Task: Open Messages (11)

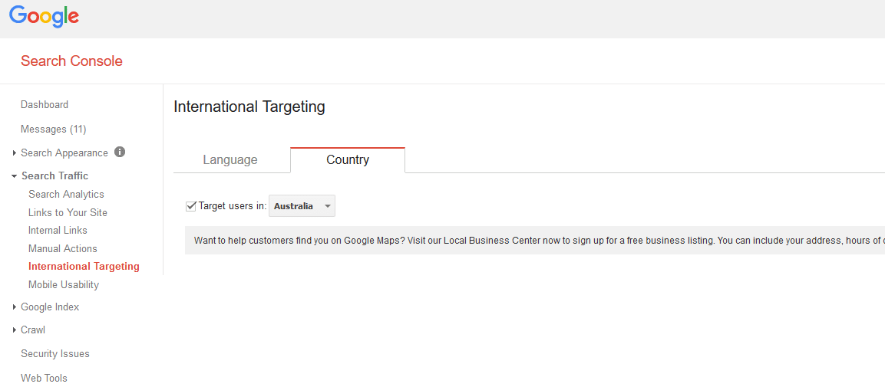Action: pyautogui.click(x=54, y=129)
